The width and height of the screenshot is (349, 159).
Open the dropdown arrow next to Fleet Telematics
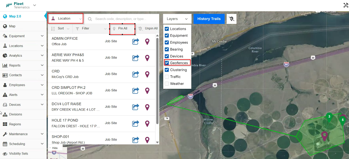coord(35,5)
